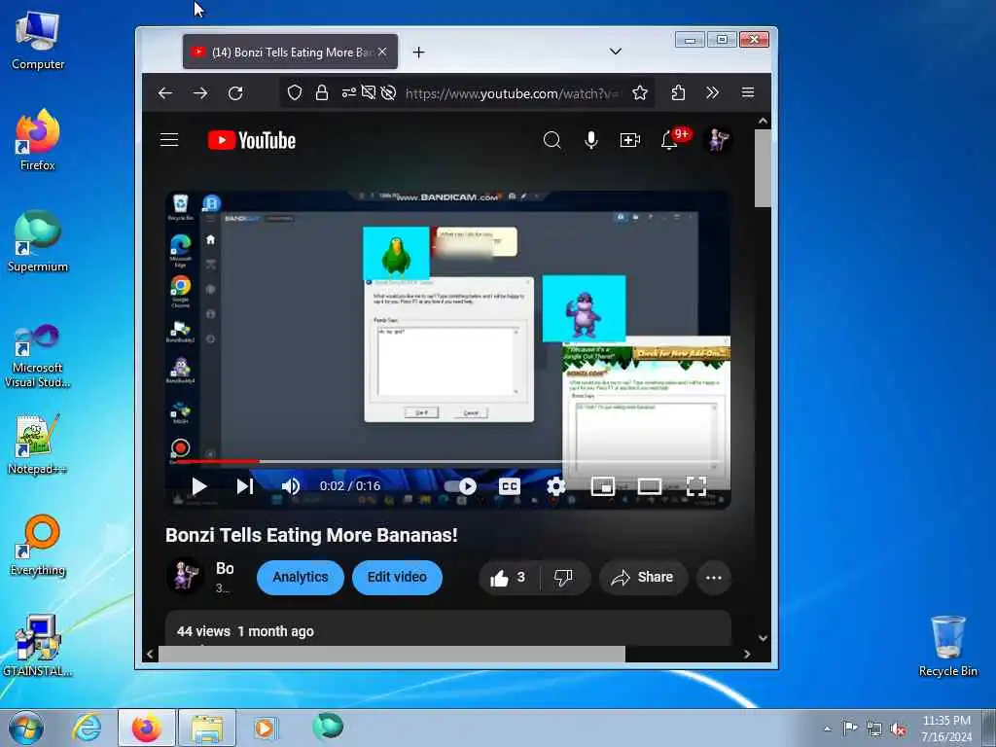
Task: Select the Recycle Bin icon
Action: [947, 646]
